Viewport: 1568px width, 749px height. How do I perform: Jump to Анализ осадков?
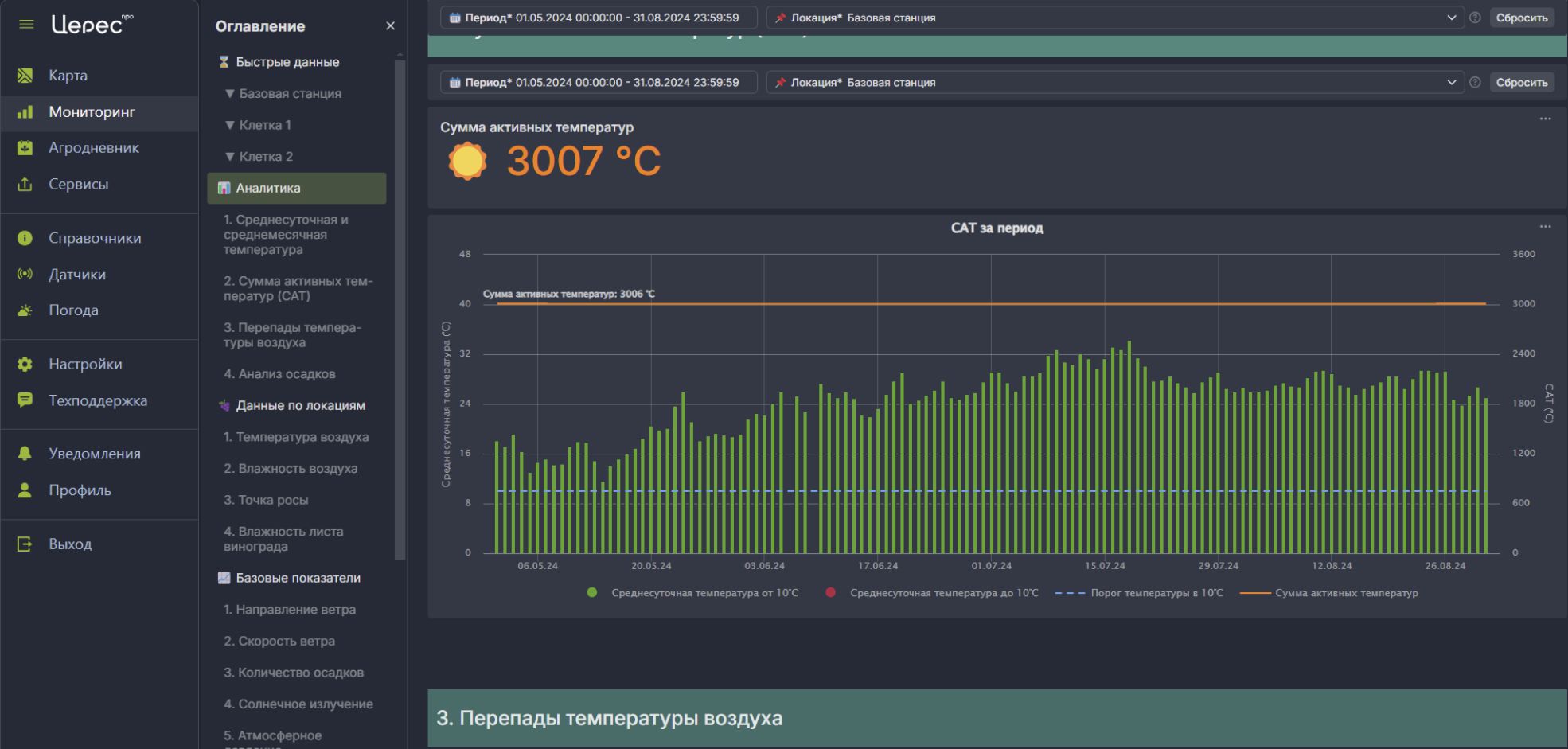click(x=279, y=374)
